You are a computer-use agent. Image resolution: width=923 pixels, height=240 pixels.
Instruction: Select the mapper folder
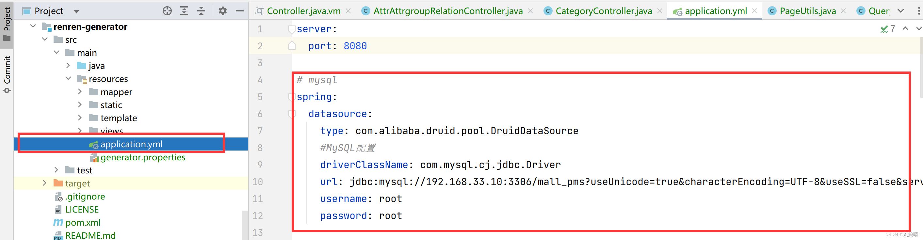point(110,92)
